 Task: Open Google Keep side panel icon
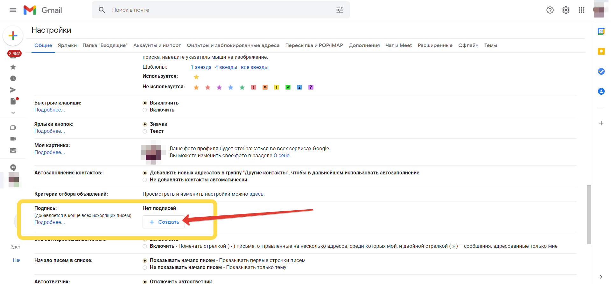pyautogui.click(x=601, y=51)
